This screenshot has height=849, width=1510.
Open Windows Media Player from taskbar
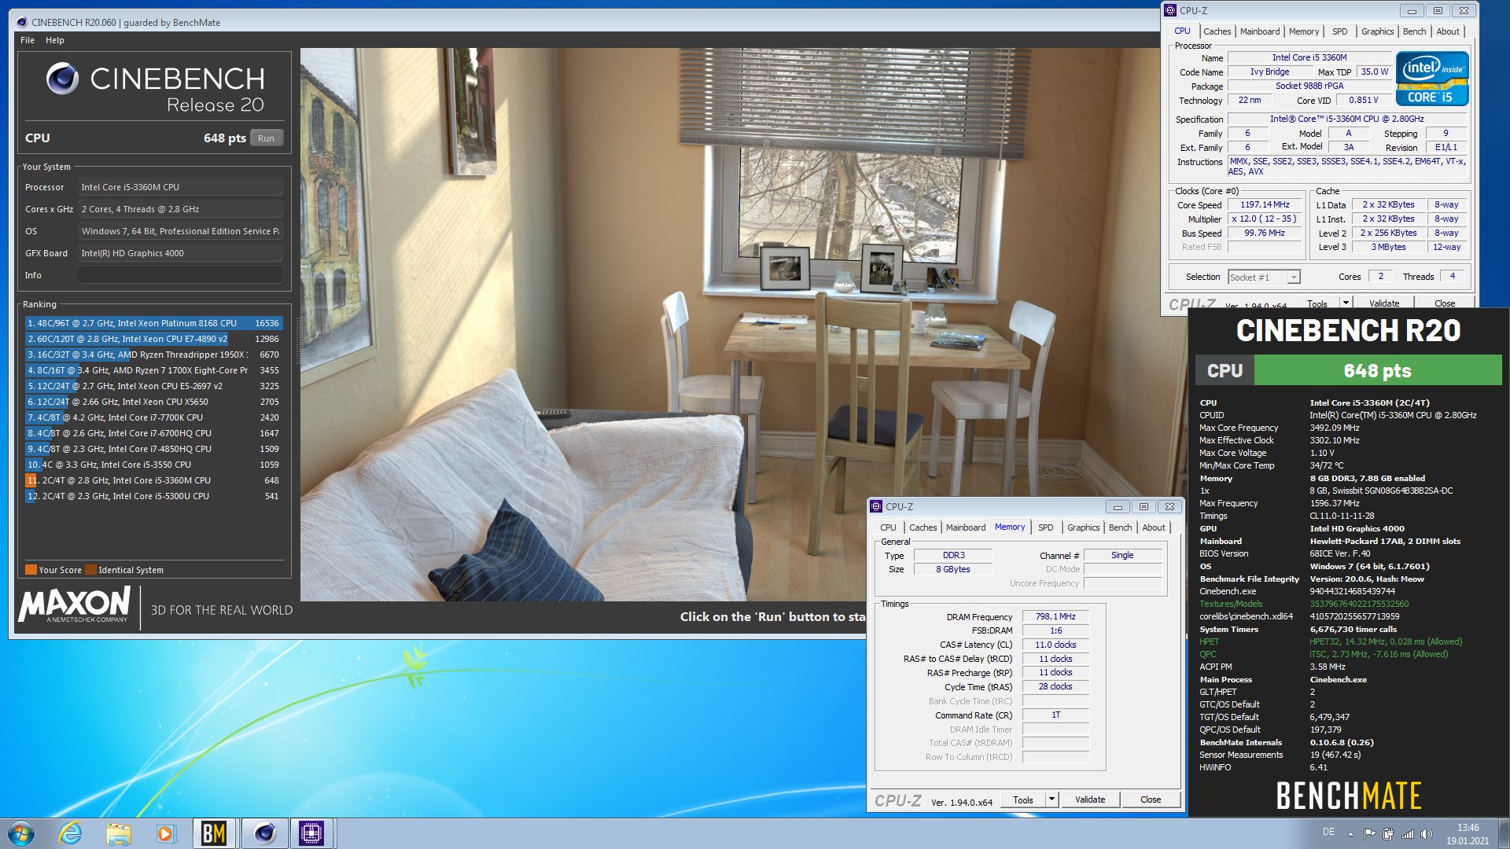pos(166,832)
